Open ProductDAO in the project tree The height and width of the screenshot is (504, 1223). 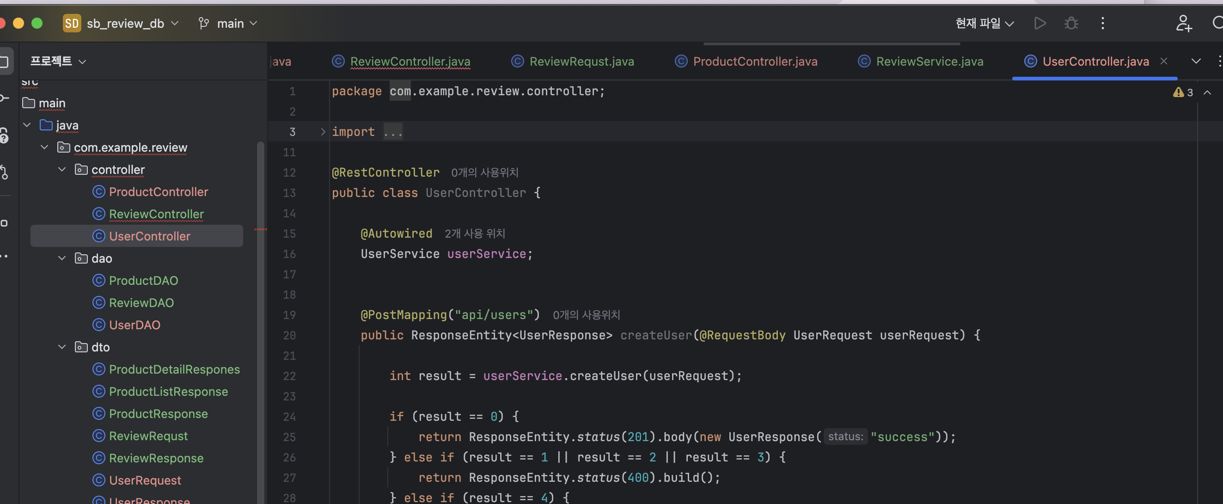[143, 280]
